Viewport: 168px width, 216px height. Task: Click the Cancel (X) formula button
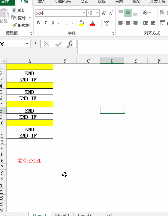46,44
